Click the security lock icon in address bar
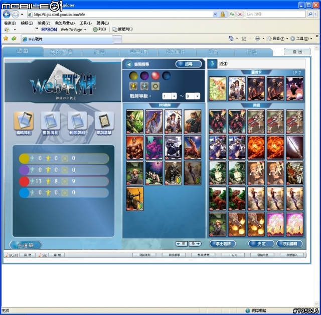 (x=223, y=14)
